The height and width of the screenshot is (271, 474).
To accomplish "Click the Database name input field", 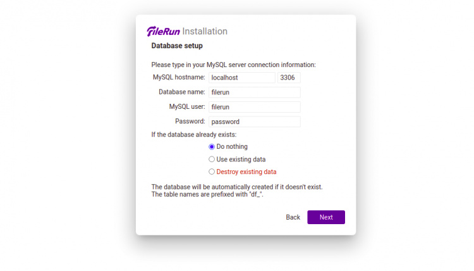I will click(254, 92).
